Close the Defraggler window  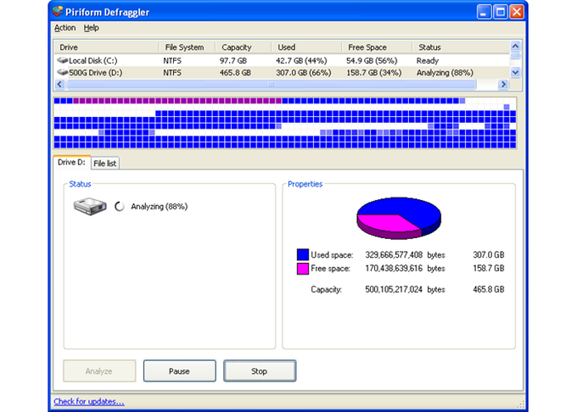[517, 12]
